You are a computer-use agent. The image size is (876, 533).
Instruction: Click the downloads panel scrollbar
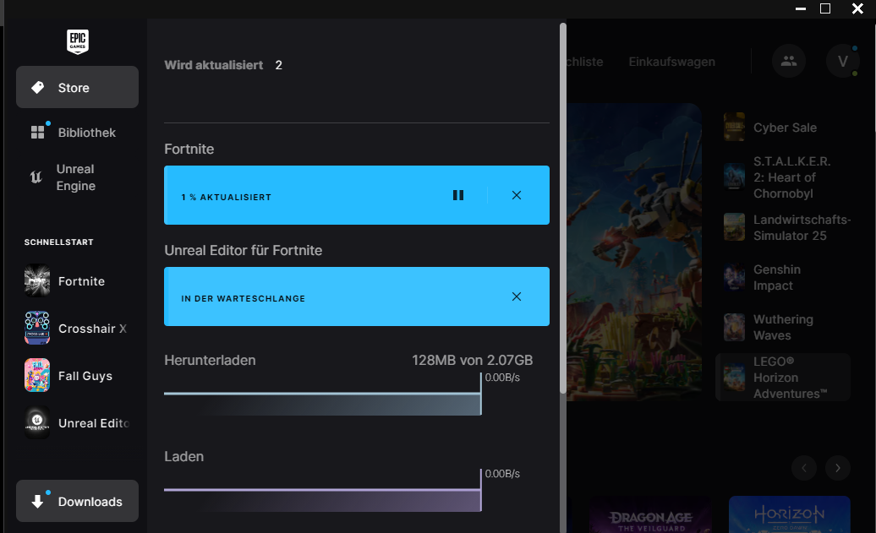point(562,206)
